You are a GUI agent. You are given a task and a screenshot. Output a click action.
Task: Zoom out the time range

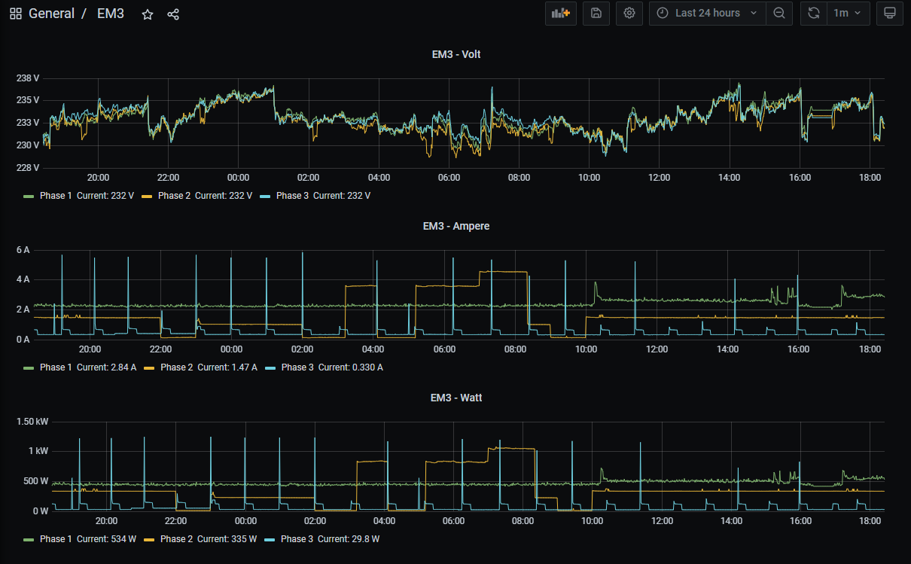pos(779,14)
